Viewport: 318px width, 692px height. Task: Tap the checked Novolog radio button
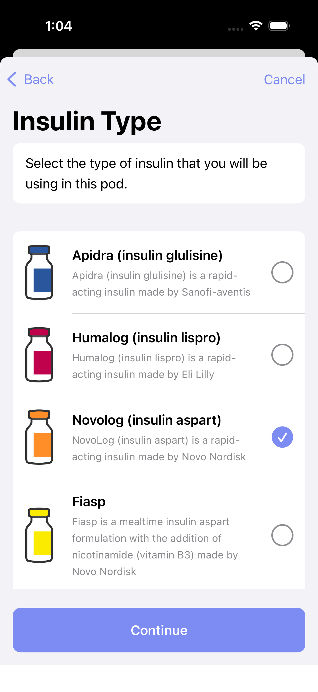point(282,437)
